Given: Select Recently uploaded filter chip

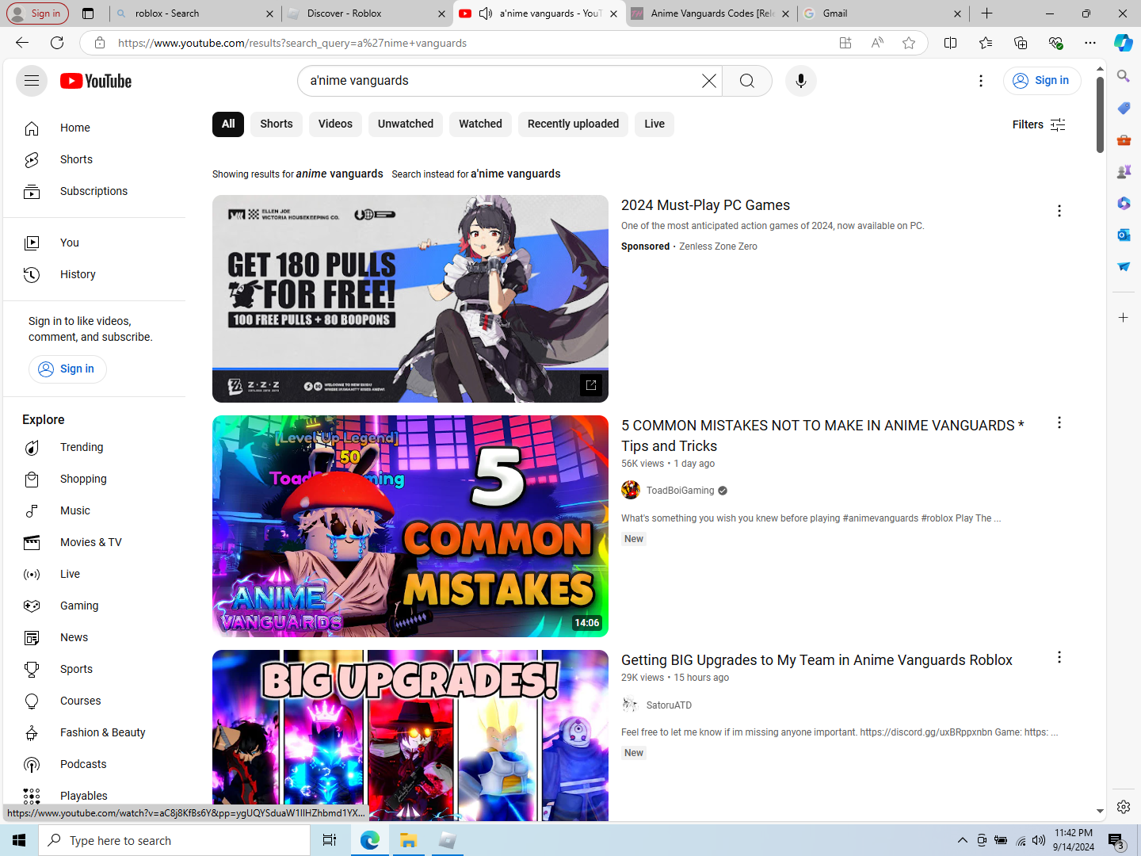Looking at the screenshot, I should tap(573, 124).
